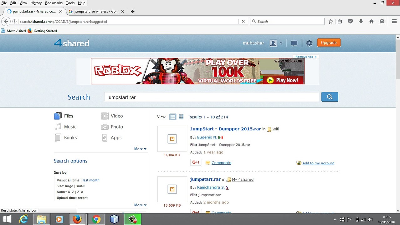Screen dimensions: 400x225
Task: Expand More under Sort by options
Action: (x=140, y=205)
